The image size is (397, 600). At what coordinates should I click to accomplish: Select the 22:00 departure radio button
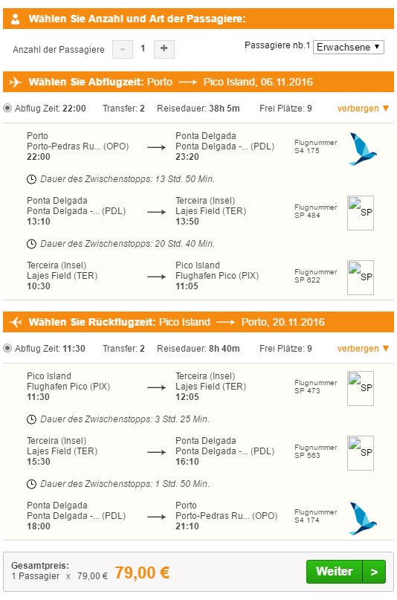click(7, 109)
